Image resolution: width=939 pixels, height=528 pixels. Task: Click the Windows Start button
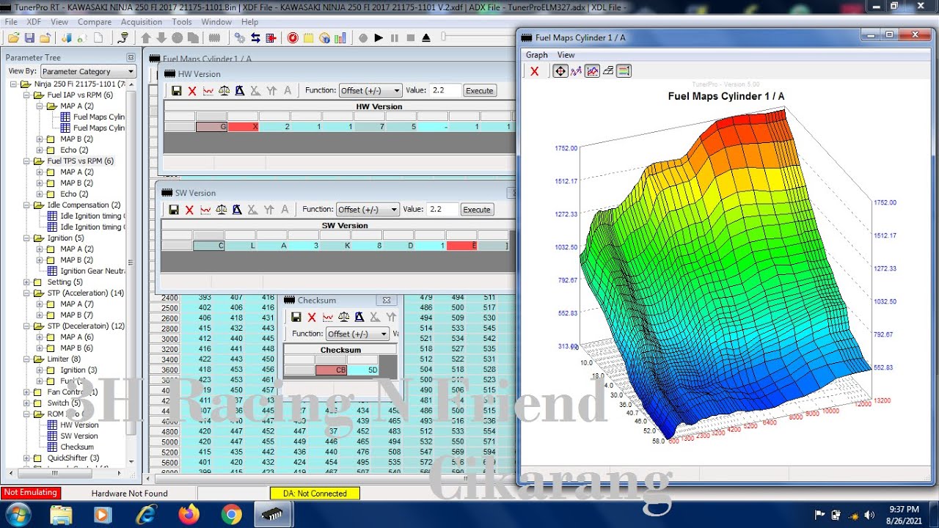tap(17, 515)
